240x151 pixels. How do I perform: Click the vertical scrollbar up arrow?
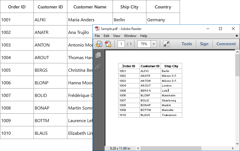click(x=237, y=52)
